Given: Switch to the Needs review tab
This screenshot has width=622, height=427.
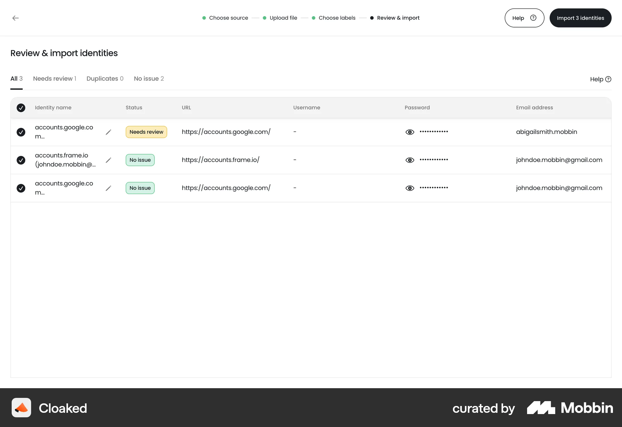Looking at the screenshot, I should [54, 79].
